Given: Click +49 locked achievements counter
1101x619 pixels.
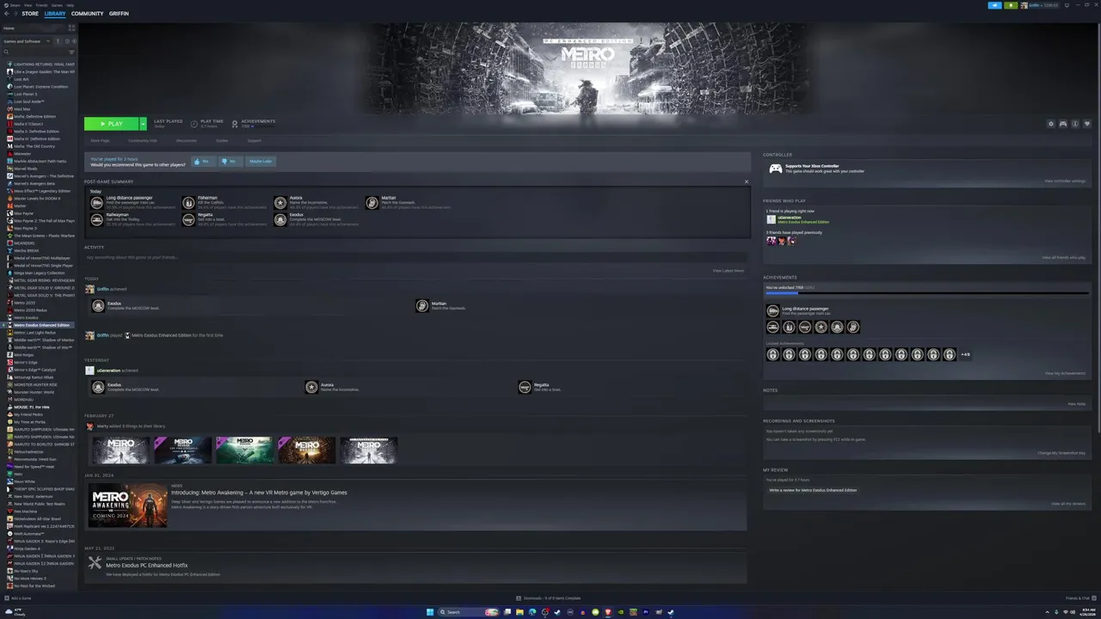Looking at the screenshot, I should (965, 354).
